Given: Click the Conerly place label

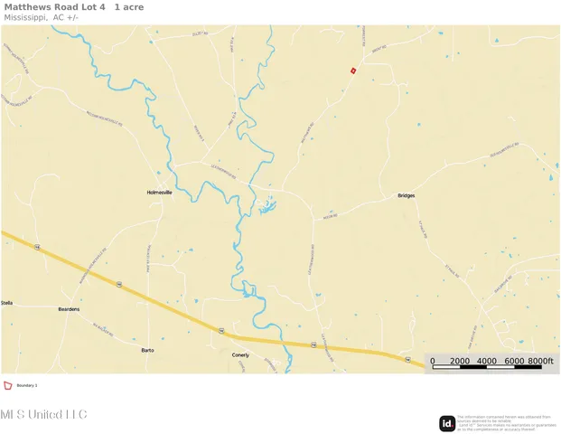Looking at the screenshot, I should click(239, 354).
